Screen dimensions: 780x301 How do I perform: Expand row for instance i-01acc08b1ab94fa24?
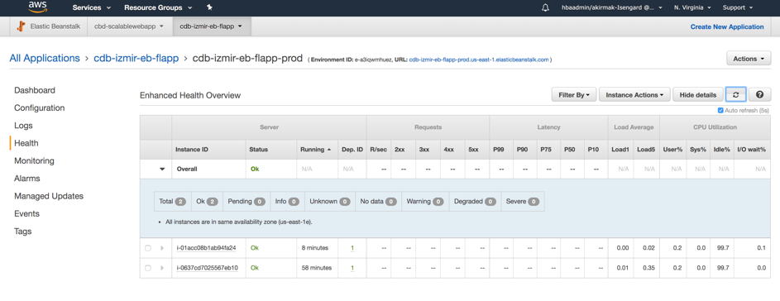pos(161,248)
